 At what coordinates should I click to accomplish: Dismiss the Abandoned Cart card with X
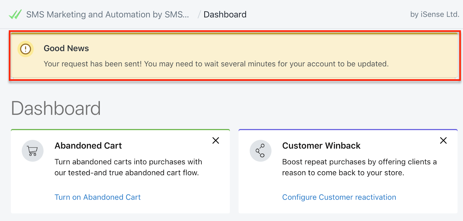[216, 140]
